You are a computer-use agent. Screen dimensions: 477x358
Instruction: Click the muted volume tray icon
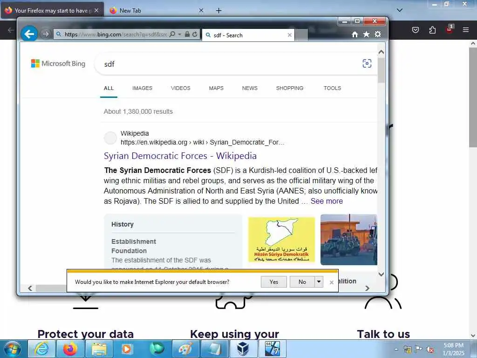[x=430, y=350]
